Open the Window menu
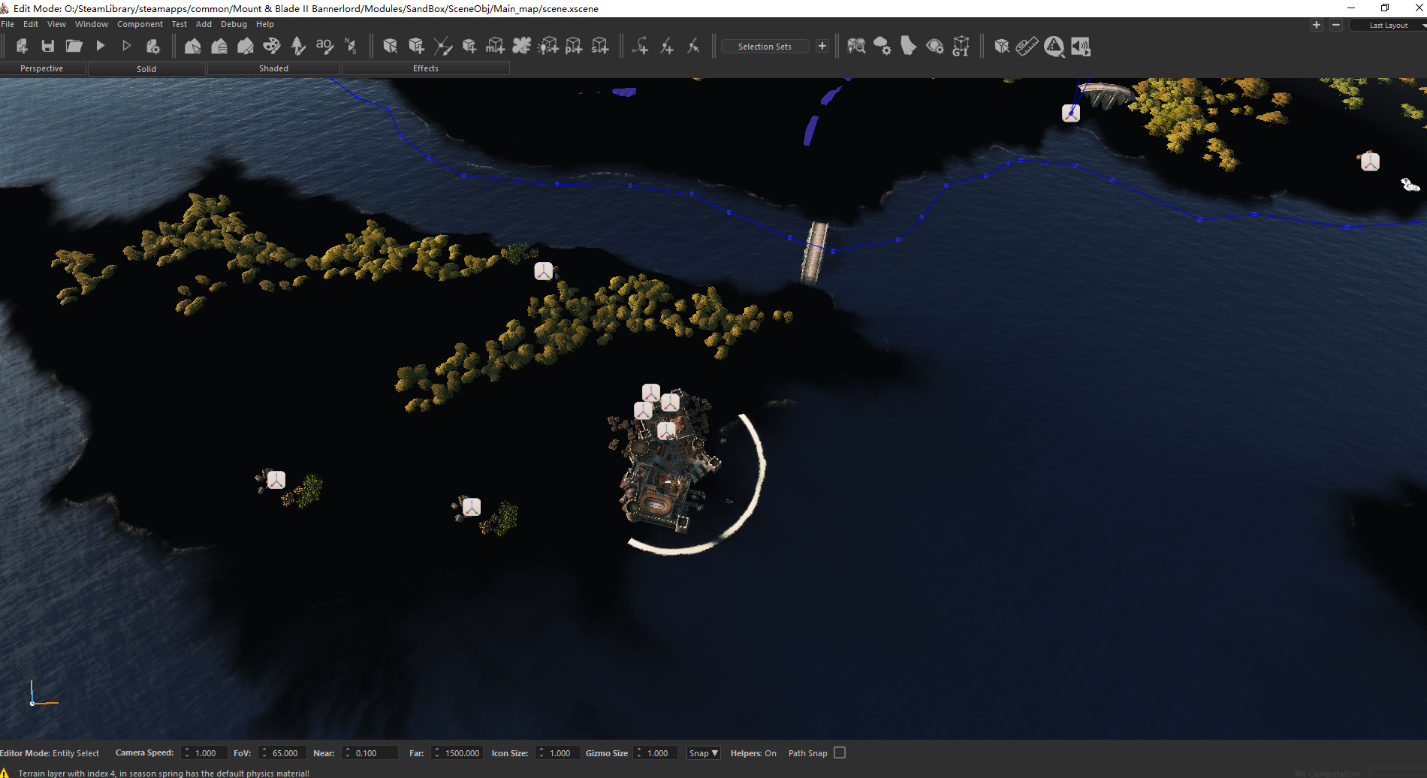Viewport: 1427px width, 778px height. point(92,24)
